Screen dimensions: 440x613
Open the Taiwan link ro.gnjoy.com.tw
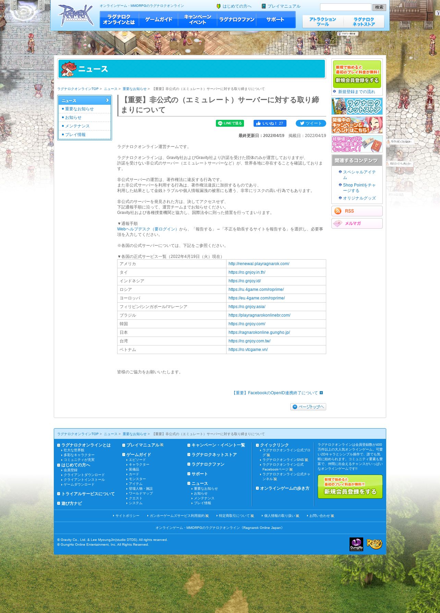[x=249, y=341]
